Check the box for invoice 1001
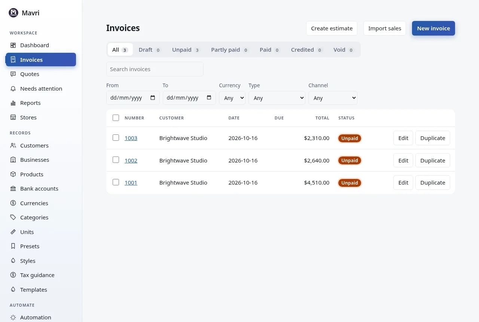 coord(116,182)
